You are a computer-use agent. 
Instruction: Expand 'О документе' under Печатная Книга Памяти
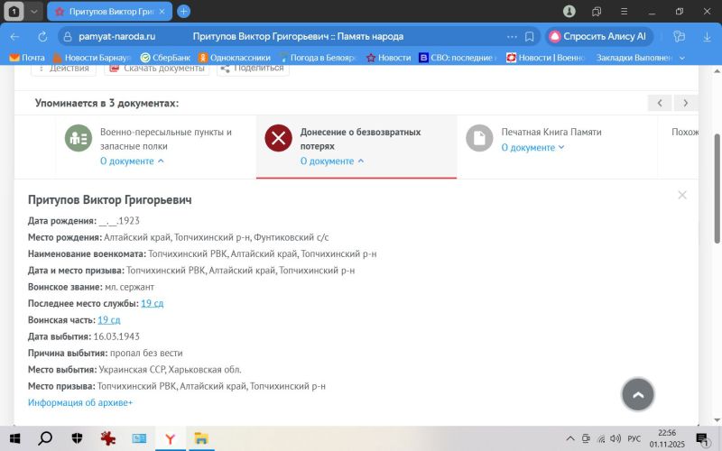coord(533,147)
